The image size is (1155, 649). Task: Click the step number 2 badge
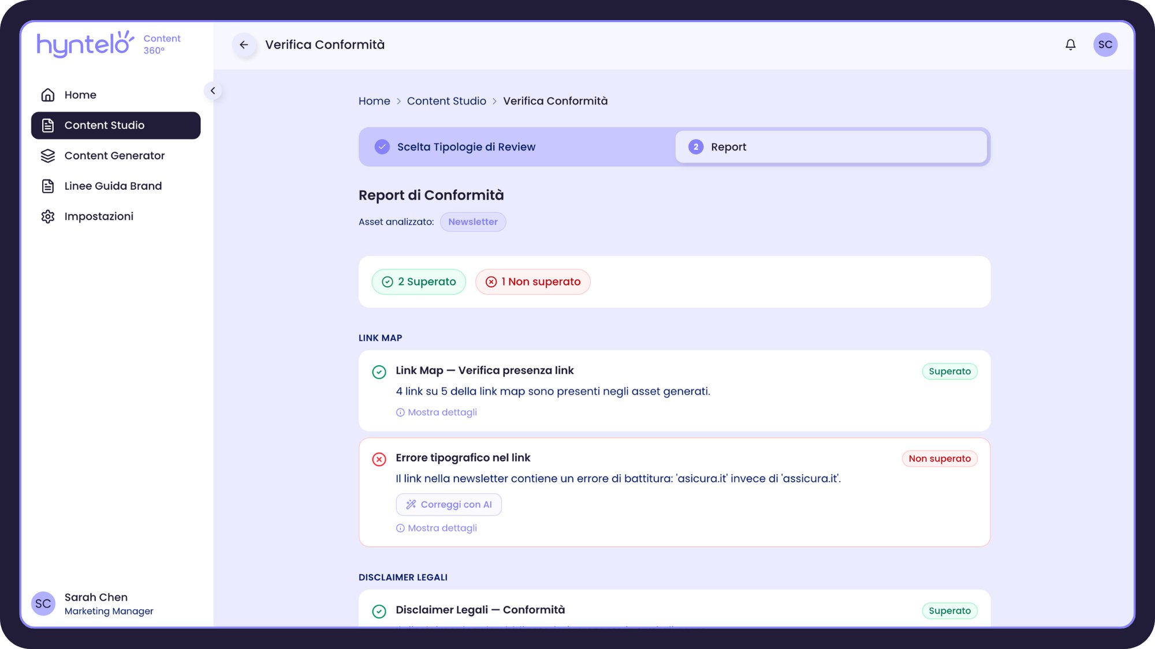696,147
